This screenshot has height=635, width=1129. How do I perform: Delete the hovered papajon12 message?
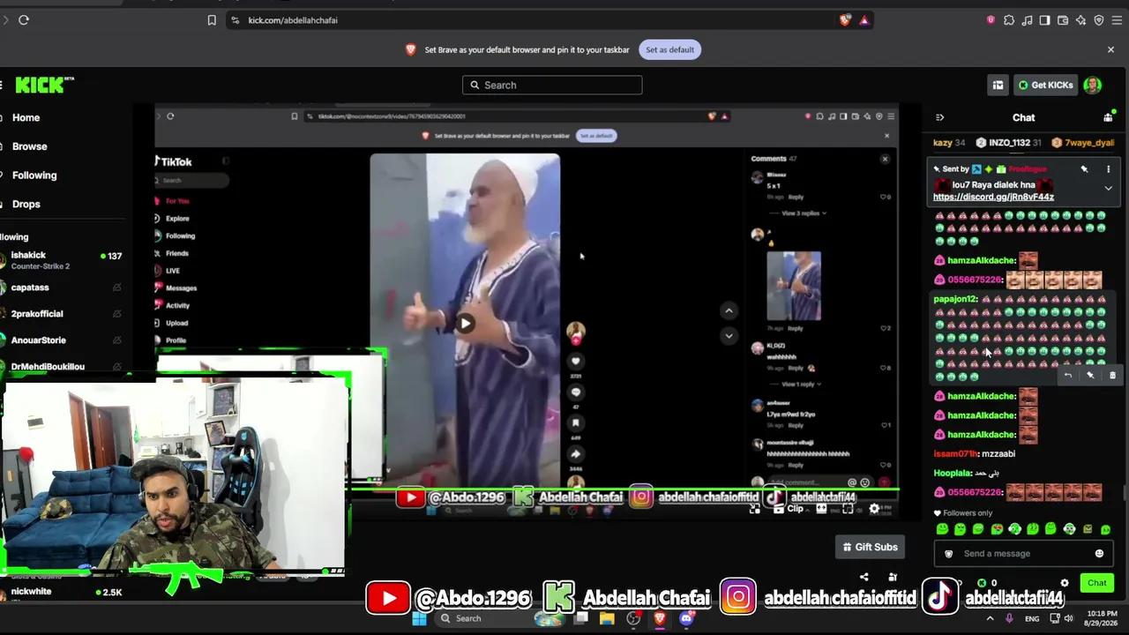(1112, 376)
